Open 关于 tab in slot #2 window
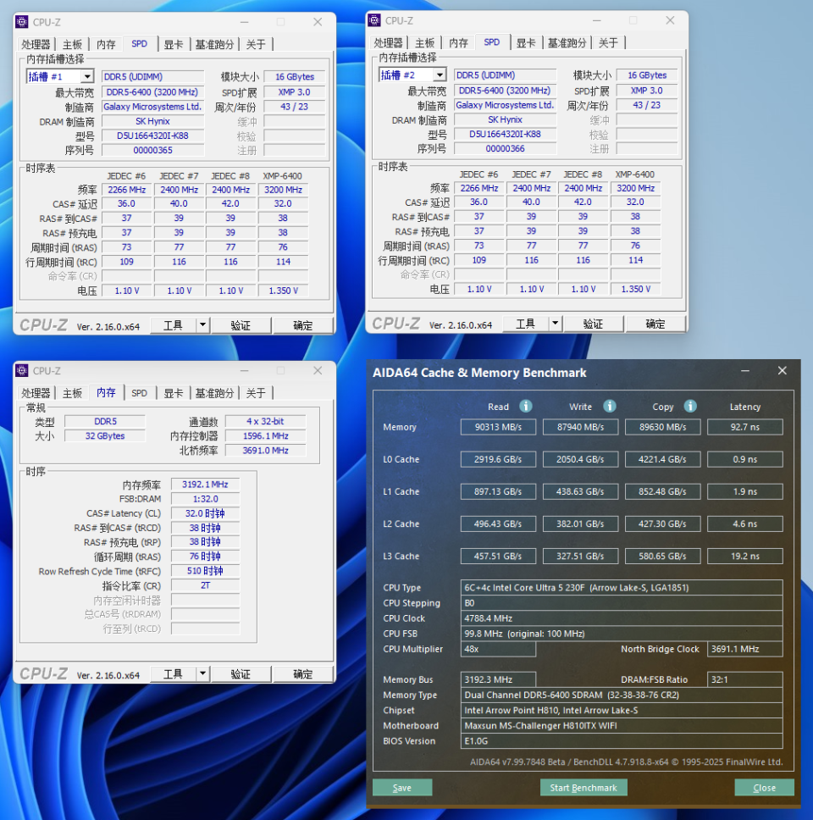 tap(608, 43)
